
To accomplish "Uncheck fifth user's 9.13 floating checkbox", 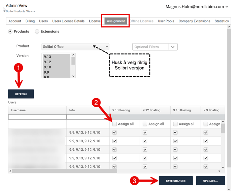I will [115, 167].
